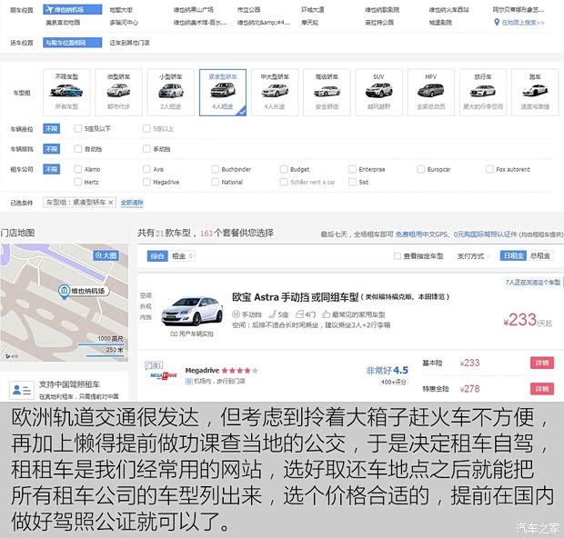Choose the 跑车 sports car icon
The width and height of the screenshot is (564, 538).
pos(535,90)
